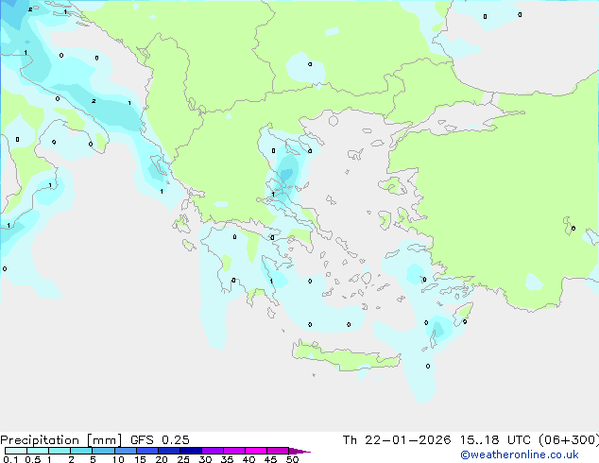Click the purple arrow tip above 50
This screenshot has width=599, height=463.
[299, 451]
